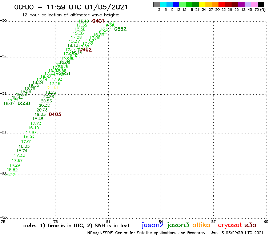Click the 0401 pass time marker
This screenshot has height=236, width=269.
(98, 21)
